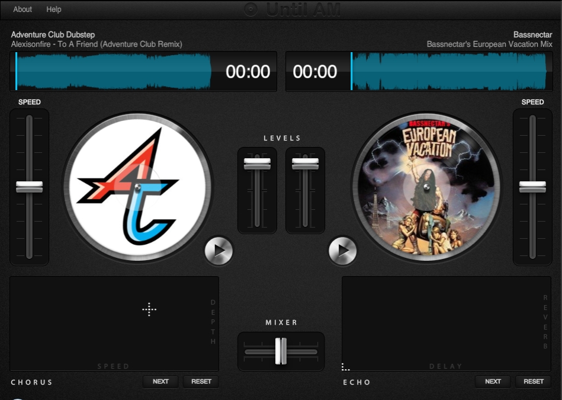Click the MIXER crossfader handle
This screenshot has width=562, height=400.
point(281,351)
